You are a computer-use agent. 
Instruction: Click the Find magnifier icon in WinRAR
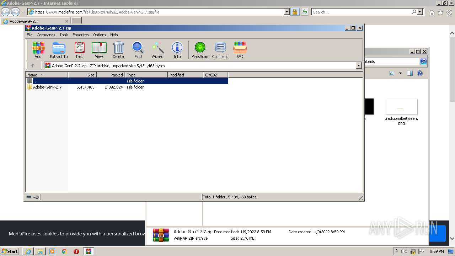point(138,50)
